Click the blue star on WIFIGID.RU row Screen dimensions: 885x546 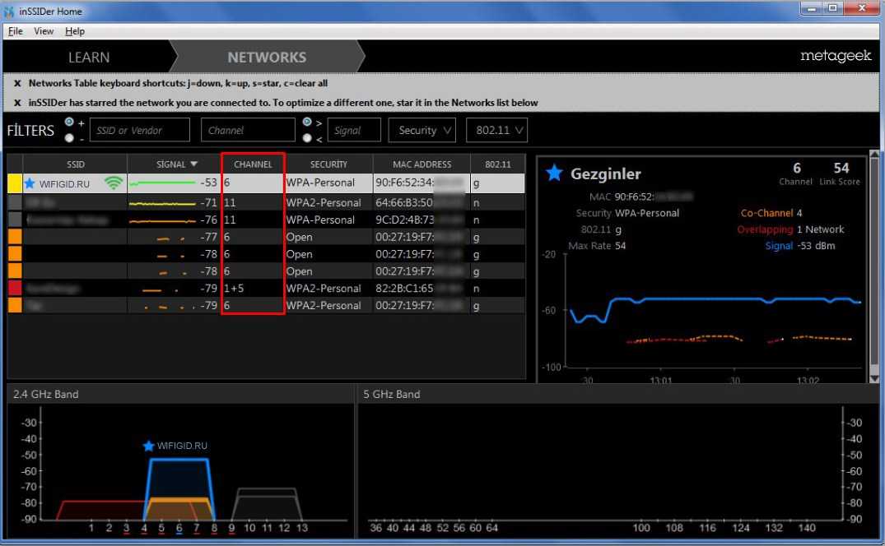pos(30,183)
